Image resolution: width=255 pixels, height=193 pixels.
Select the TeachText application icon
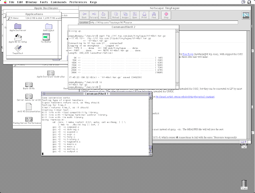[18, 48]
